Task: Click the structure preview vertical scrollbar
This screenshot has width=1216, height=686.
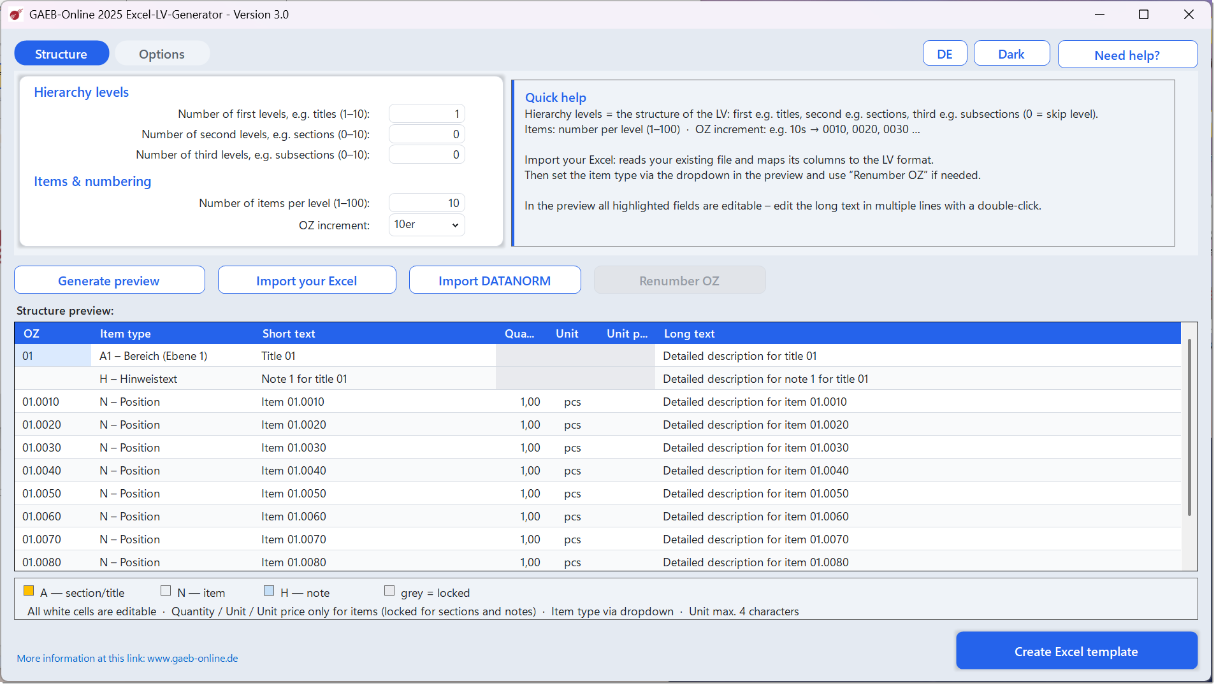Action: pos(1189,427)
